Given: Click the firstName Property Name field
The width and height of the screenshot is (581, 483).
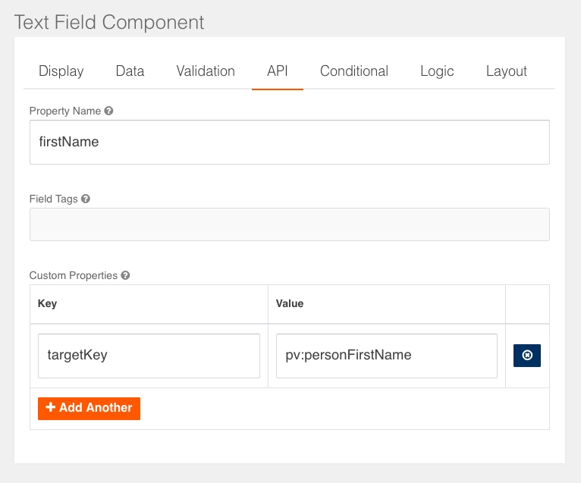Looking at the screenshot, I should click(x=289, y=142).
